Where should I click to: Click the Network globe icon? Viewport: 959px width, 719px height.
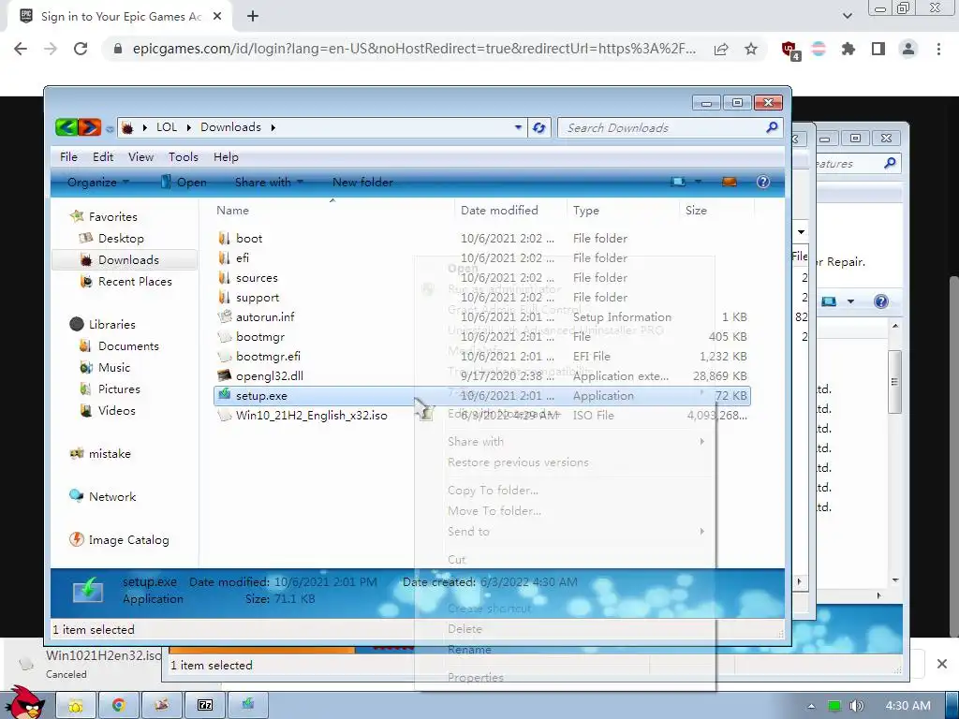coord(77,496)
